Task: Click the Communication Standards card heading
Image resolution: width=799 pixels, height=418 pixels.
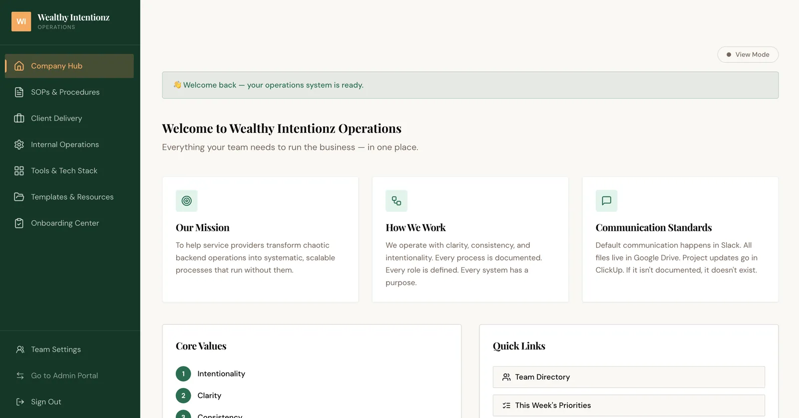Action: [x=654, y=228]
